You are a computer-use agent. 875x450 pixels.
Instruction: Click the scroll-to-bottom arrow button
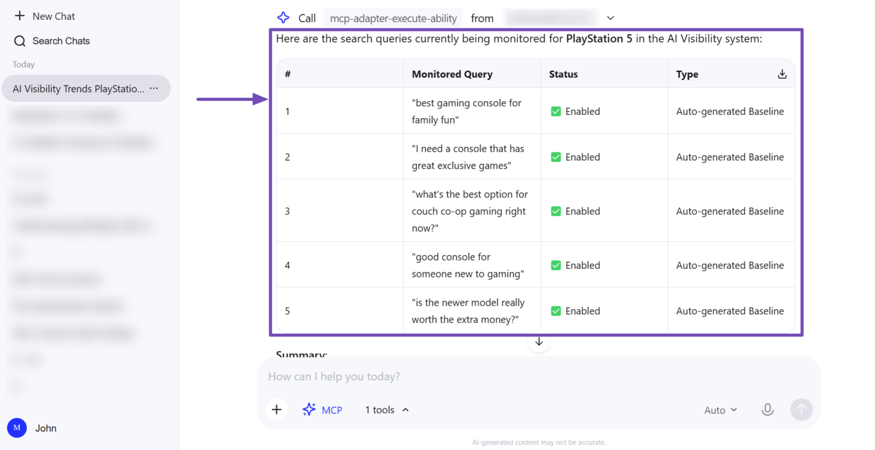(539, 342)
